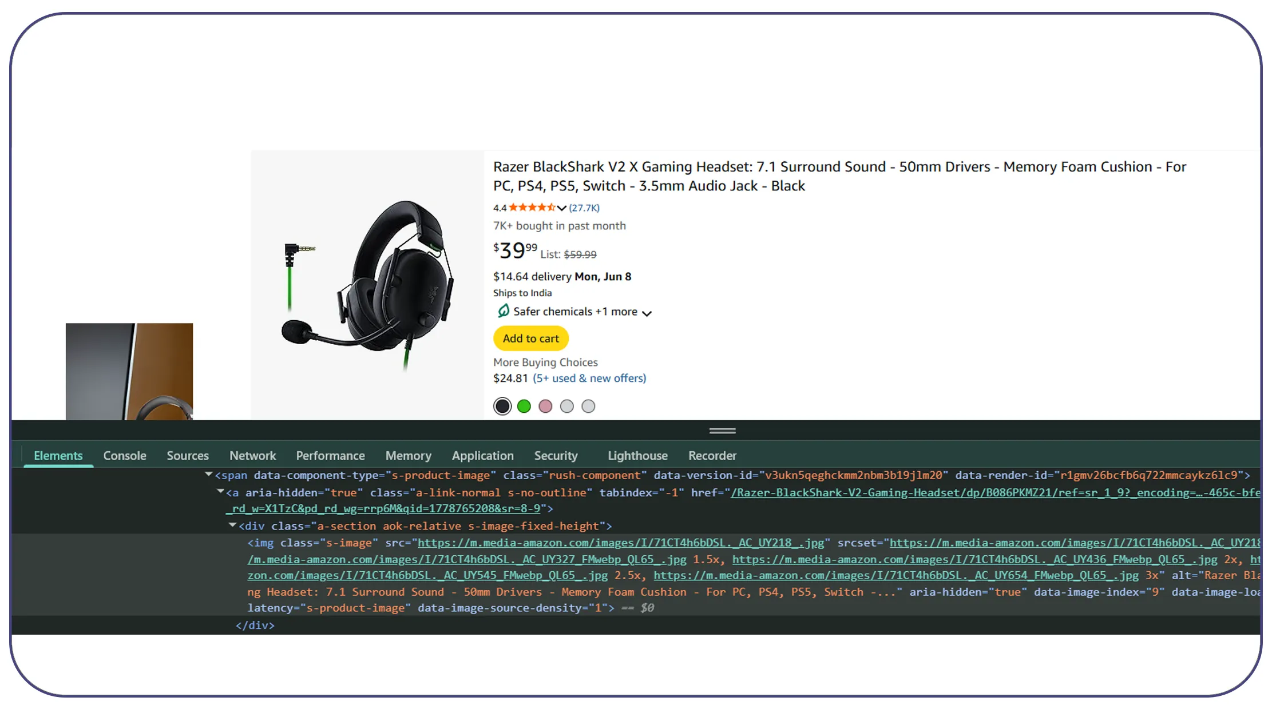Screen dimensions: 1272x709
Task: Click the Razer headset product image
Action: 367,285
